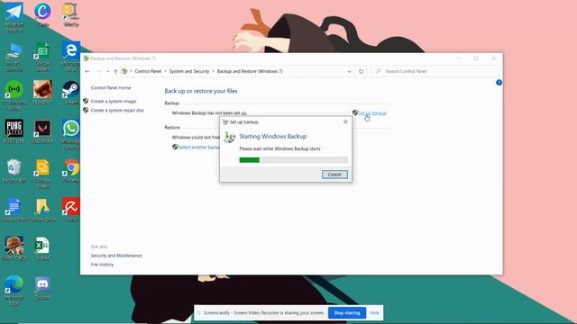Screen dimensions: 577x324
Task: Launch Discord from the desktop
Action: [x=42, y=288]
